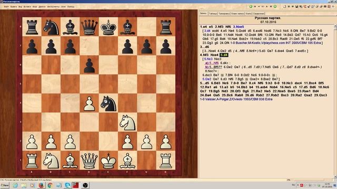The width and height of the screenshot is (337, 189).
Task: Click the 5.Qe2 variation move
Action: [207, 79]
